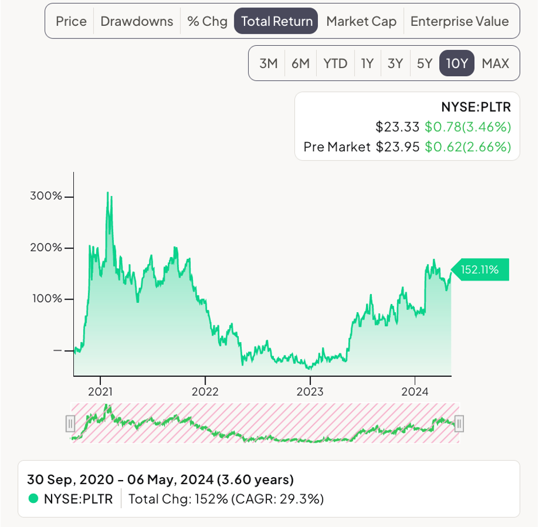Viewport: 539px width, 527px height.
Task: Click the 2023 x-axis year marker
Action: 310,392
